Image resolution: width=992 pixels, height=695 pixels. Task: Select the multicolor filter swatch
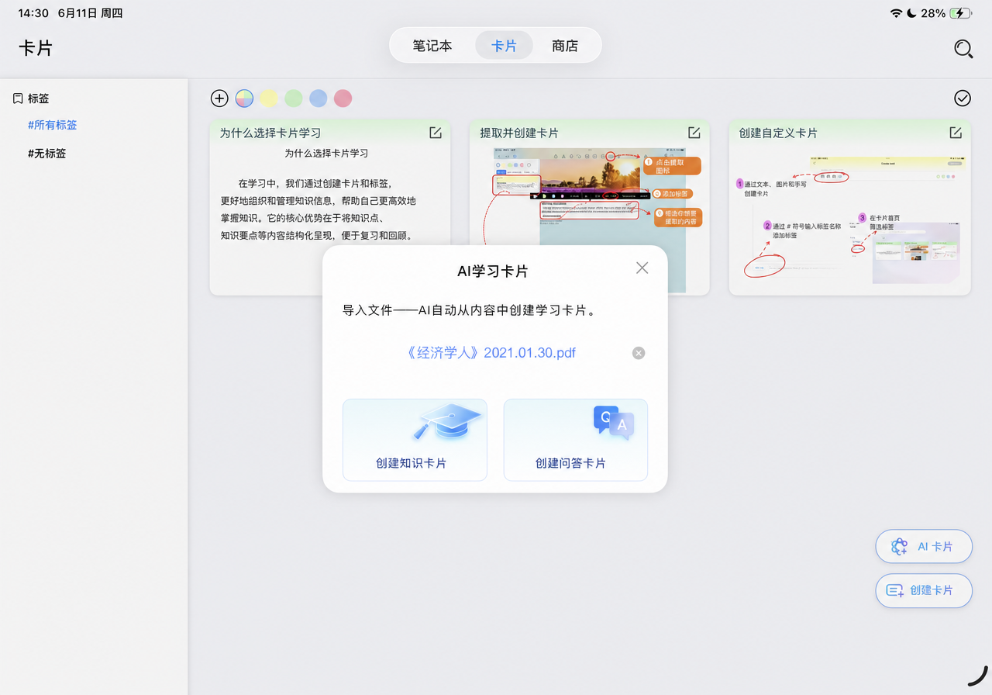(244, 98)
